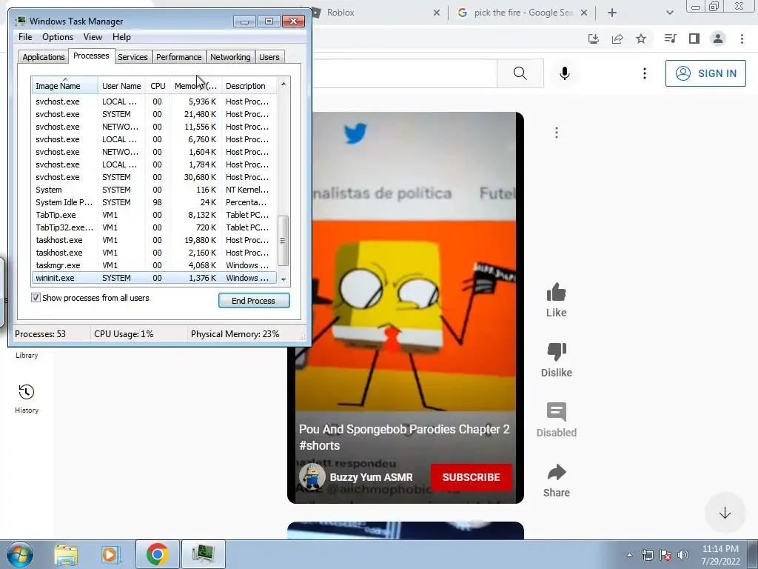
Task: Click the YouTube short video player
Action: tap(405, 307)
